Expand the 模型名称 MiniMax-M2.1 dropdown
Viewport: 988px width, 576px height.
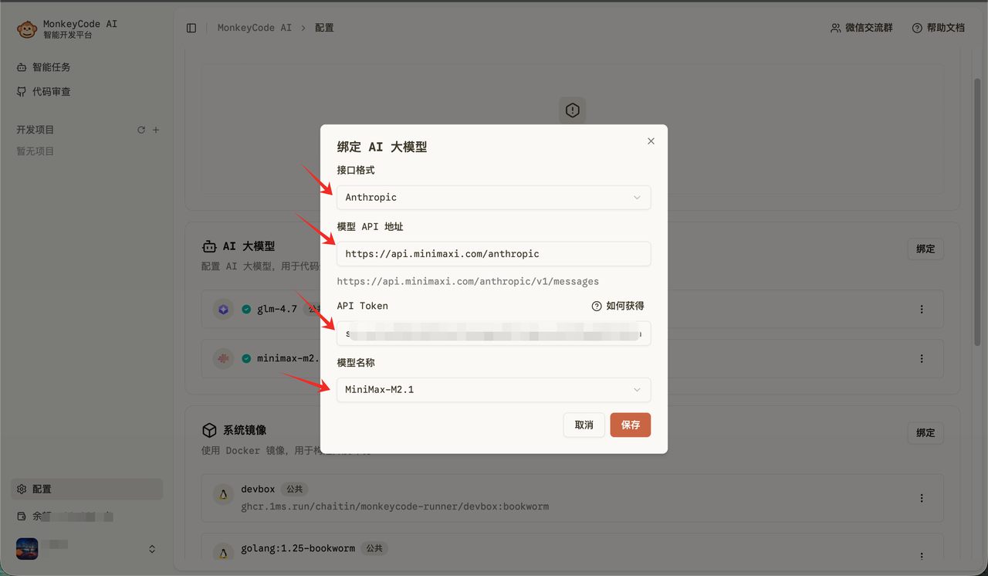click(x=493, y=390)
